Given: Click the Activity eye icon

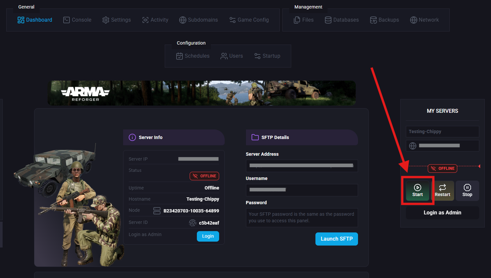Looking at the screenshot, I should pyautogui.click(x=145, y=20).
